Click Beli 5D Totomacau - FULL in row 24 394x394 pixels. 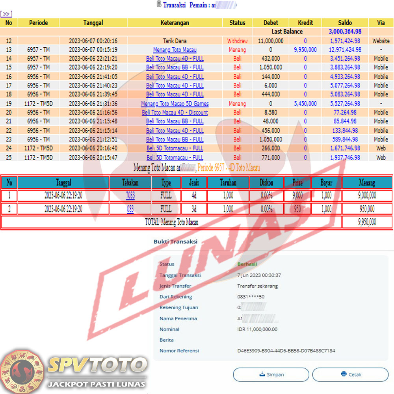(175, 149)
